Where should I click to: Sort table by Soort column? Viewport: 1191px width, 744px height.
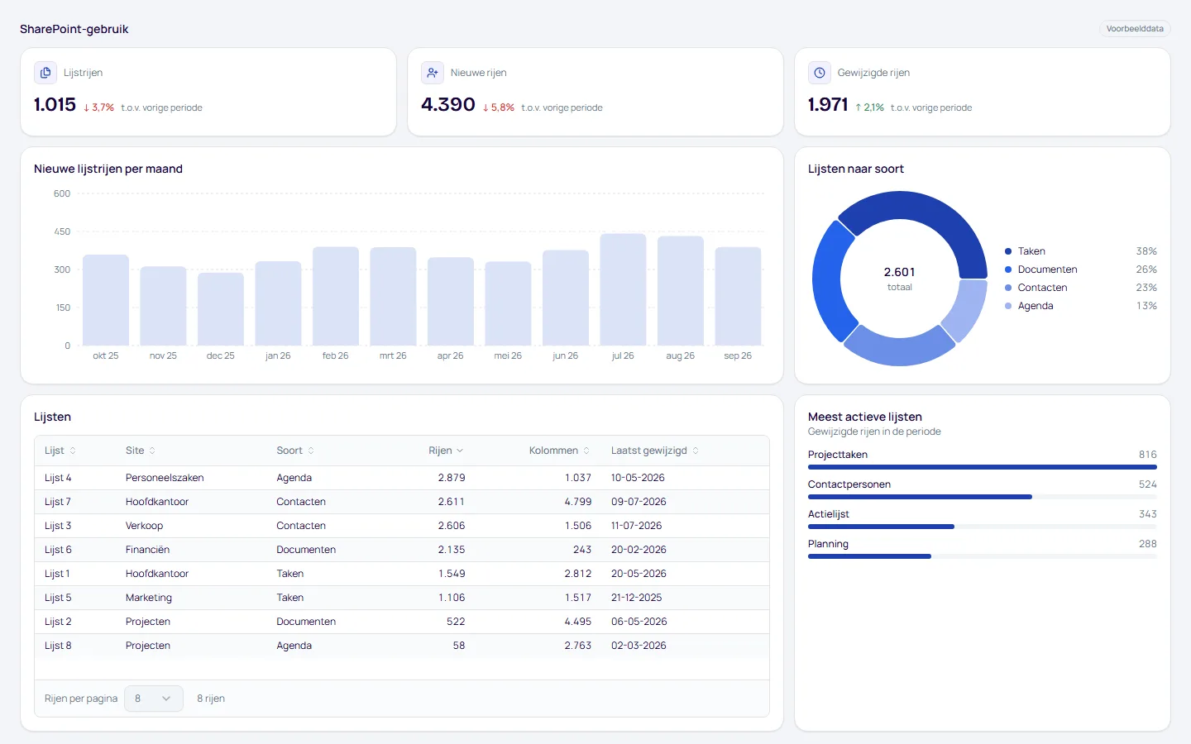295,451
